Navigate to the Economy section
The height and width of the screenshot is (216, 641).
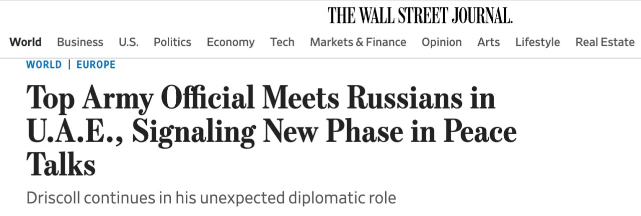[230, 42]
